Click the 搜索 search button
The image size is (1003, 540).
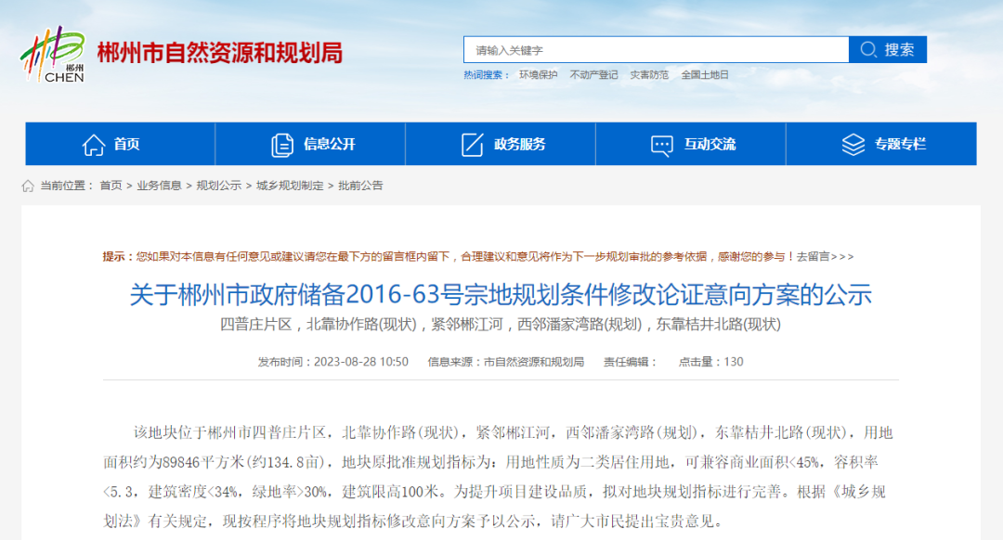click(888, 49)
